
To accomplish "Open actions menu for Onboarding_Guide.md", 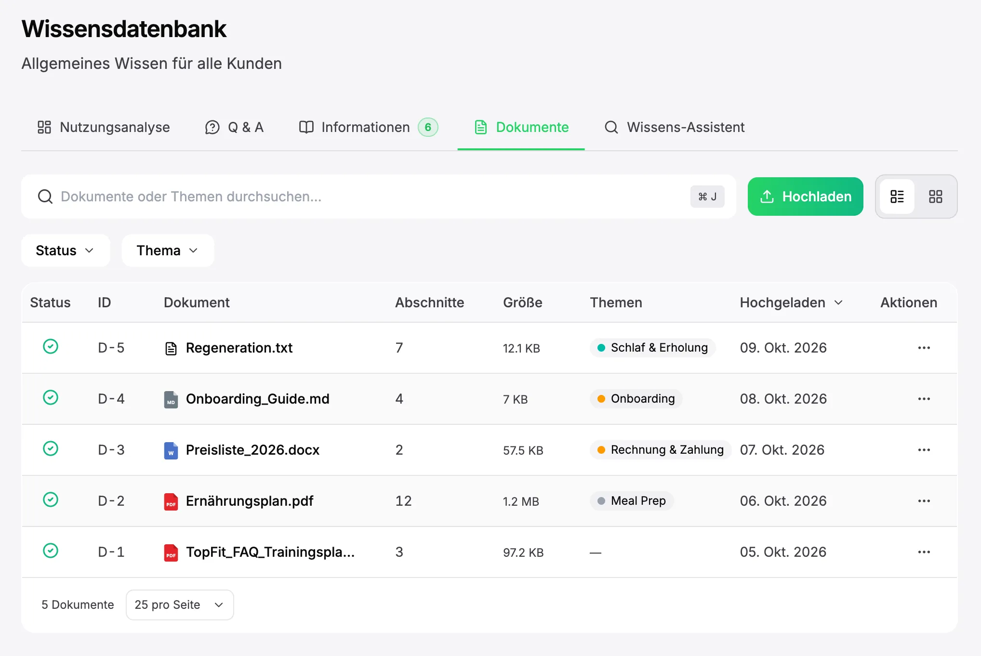I will [x=924, y=399].
